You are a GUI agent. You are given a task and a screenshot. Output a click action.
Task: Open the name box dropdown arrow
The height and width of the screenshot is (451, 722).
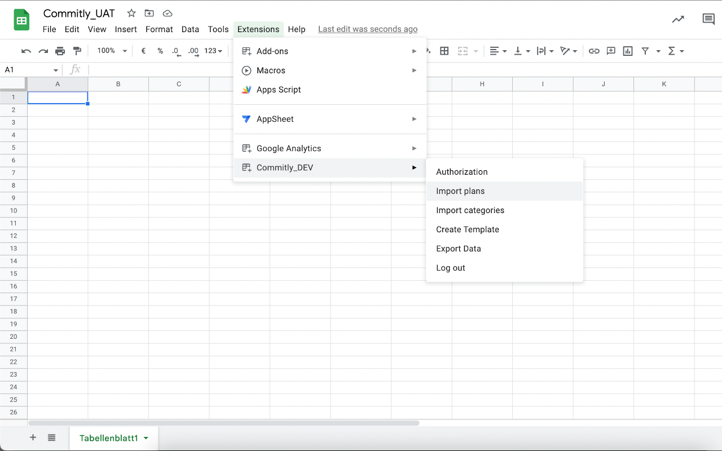[56, 70]
